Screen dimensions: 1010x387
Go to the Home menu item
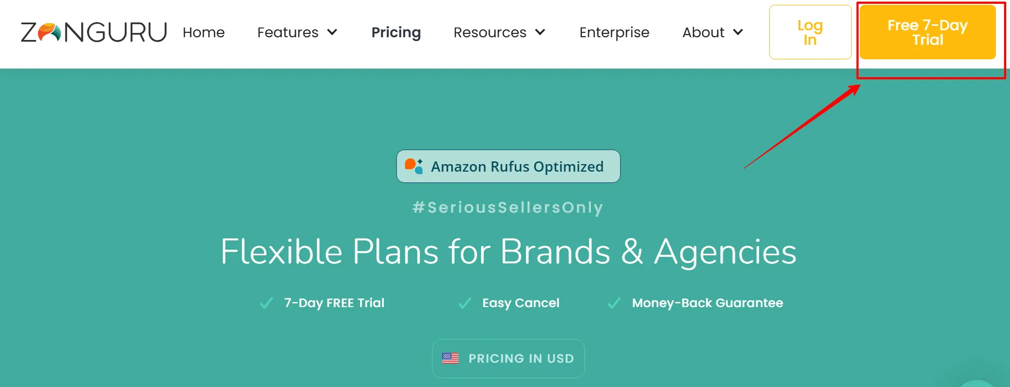tap(203, 32)
